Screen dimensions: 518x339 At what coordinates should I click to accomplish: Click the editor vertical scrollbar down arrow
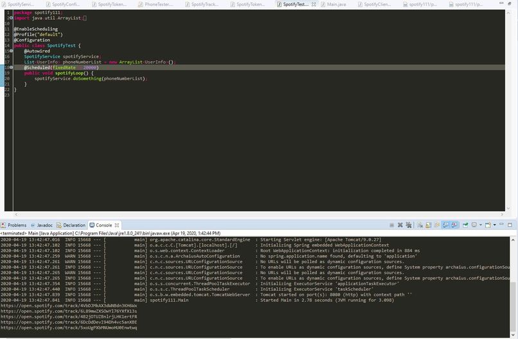pyautogui.click(x=508, y=208)
